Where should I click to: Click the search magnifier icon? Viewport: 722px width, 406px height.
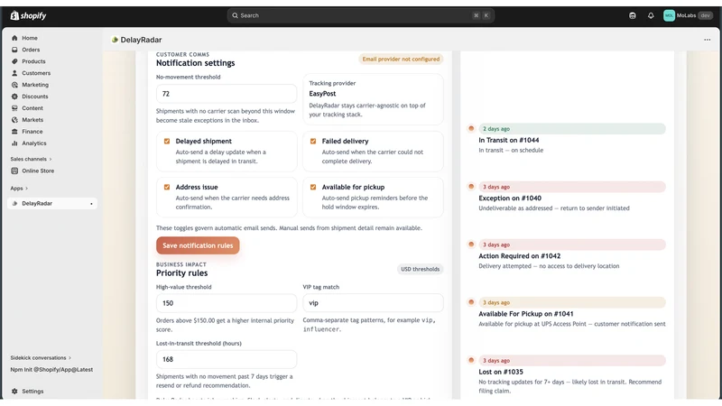pyautogui.click(x=235, y=15)
